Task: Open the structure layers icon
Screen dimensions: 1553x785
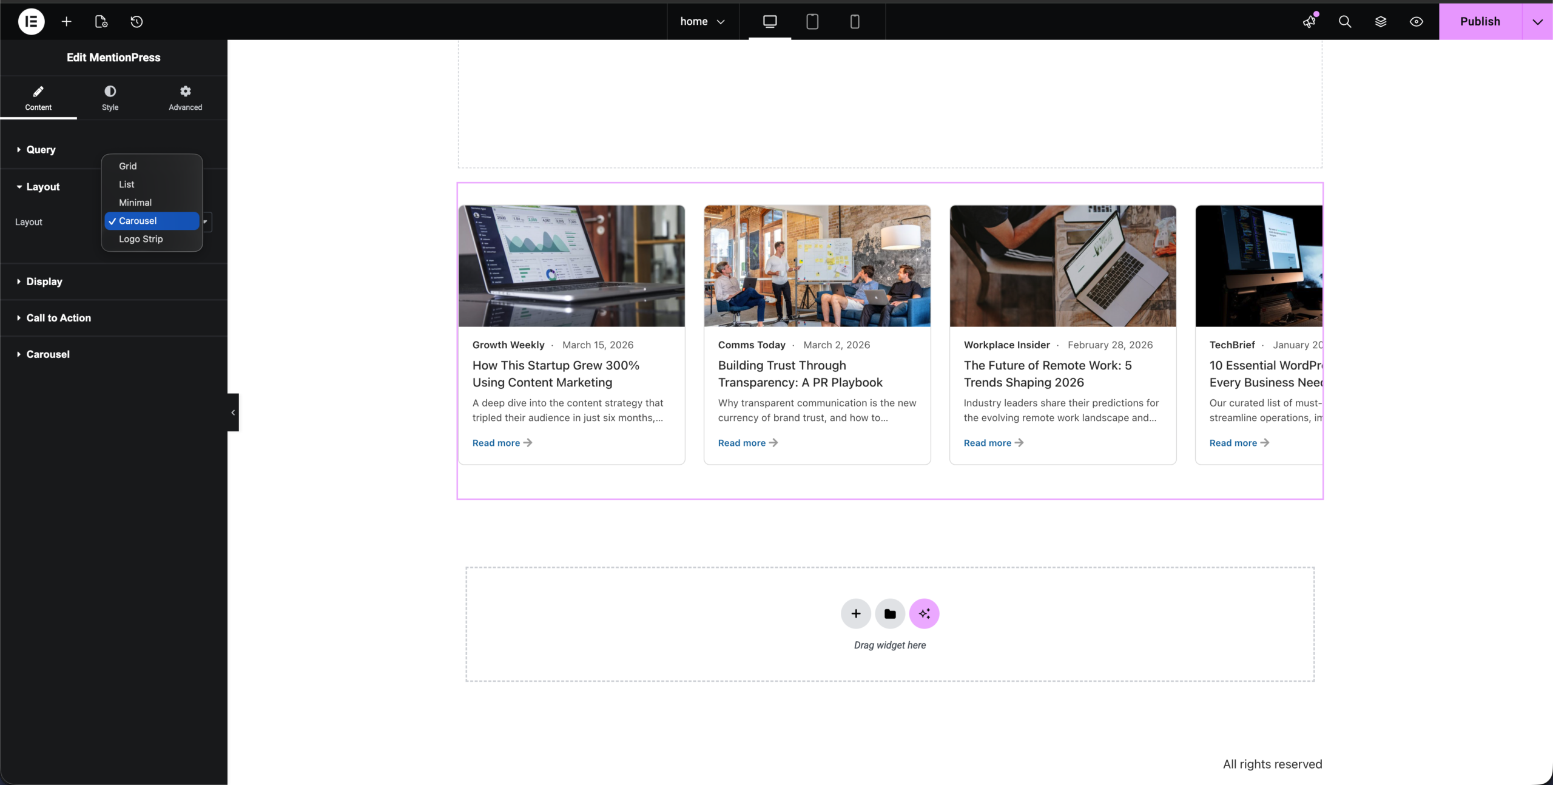Action: click(x=1381, y=22)
